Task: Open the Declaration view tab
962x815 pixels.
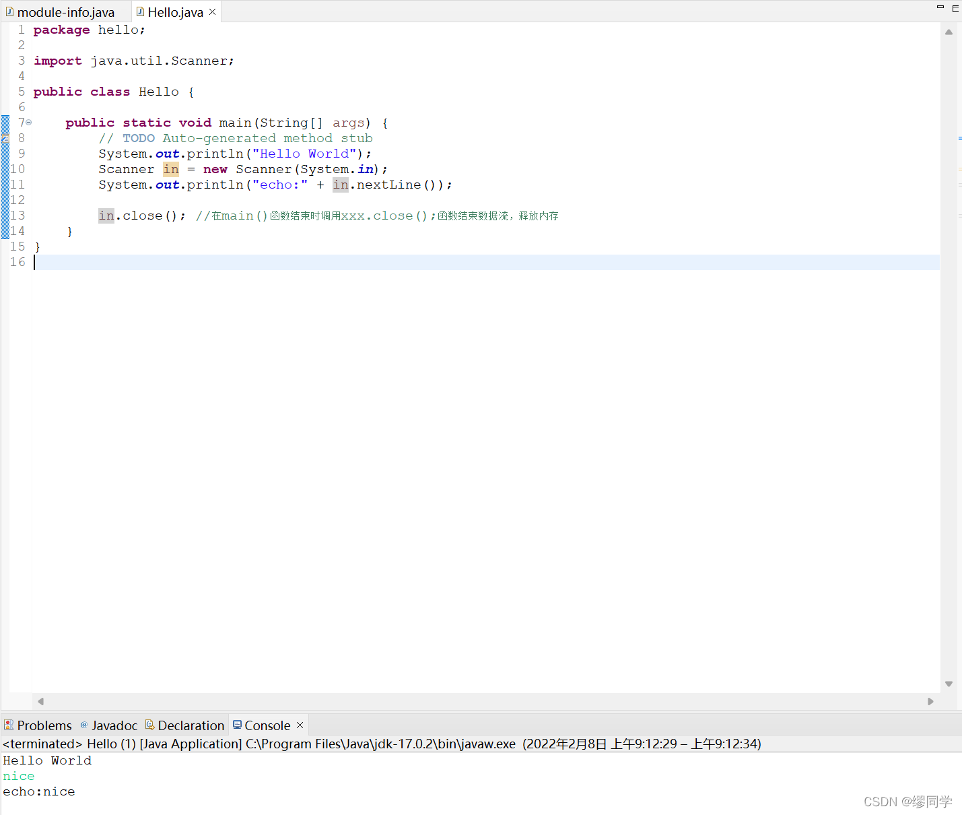Action: point(184,725)
